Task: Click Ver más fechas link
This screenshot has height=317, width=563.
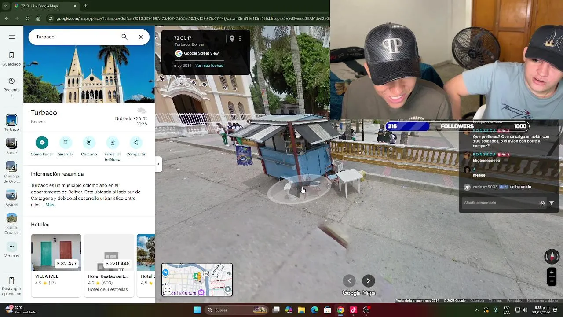Action: point(209,66)
